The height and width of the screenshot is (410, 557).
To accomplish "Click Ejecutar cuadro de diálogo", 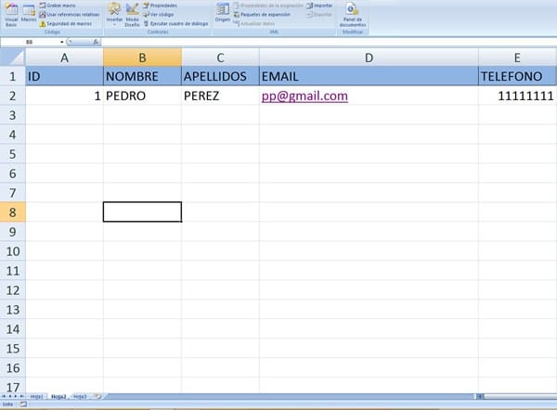I will (175, 24).
